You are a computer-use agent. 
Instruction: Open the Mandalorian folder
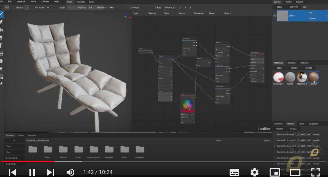tap(94, 150)
